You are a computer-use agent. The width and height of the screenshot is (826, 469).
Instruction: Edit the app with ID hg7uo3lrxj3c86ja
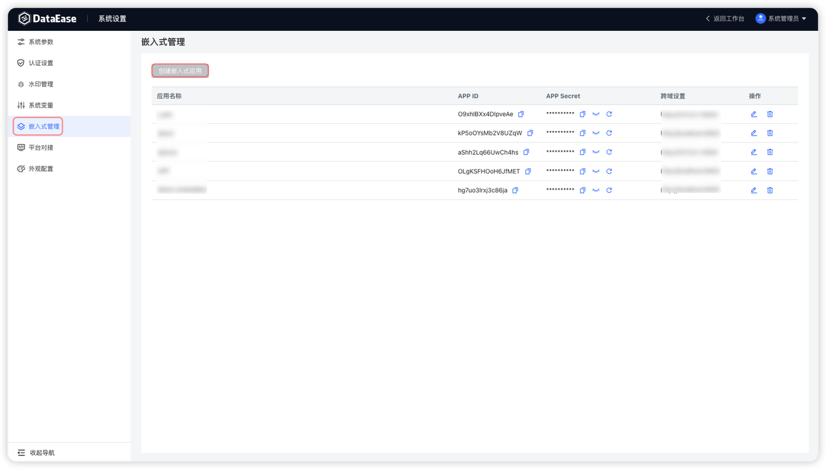point(754,190)
